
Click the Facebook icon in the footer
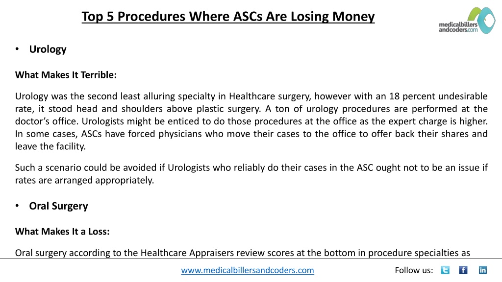463,270
